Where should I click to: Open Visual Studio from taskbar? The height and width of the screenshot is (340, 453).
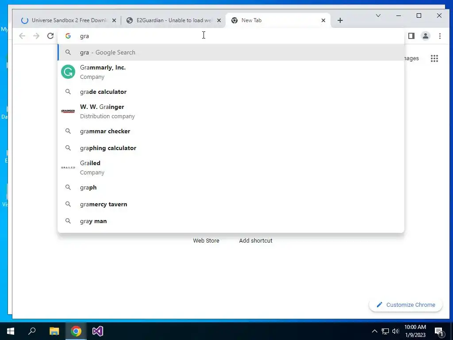coord(98,331)
